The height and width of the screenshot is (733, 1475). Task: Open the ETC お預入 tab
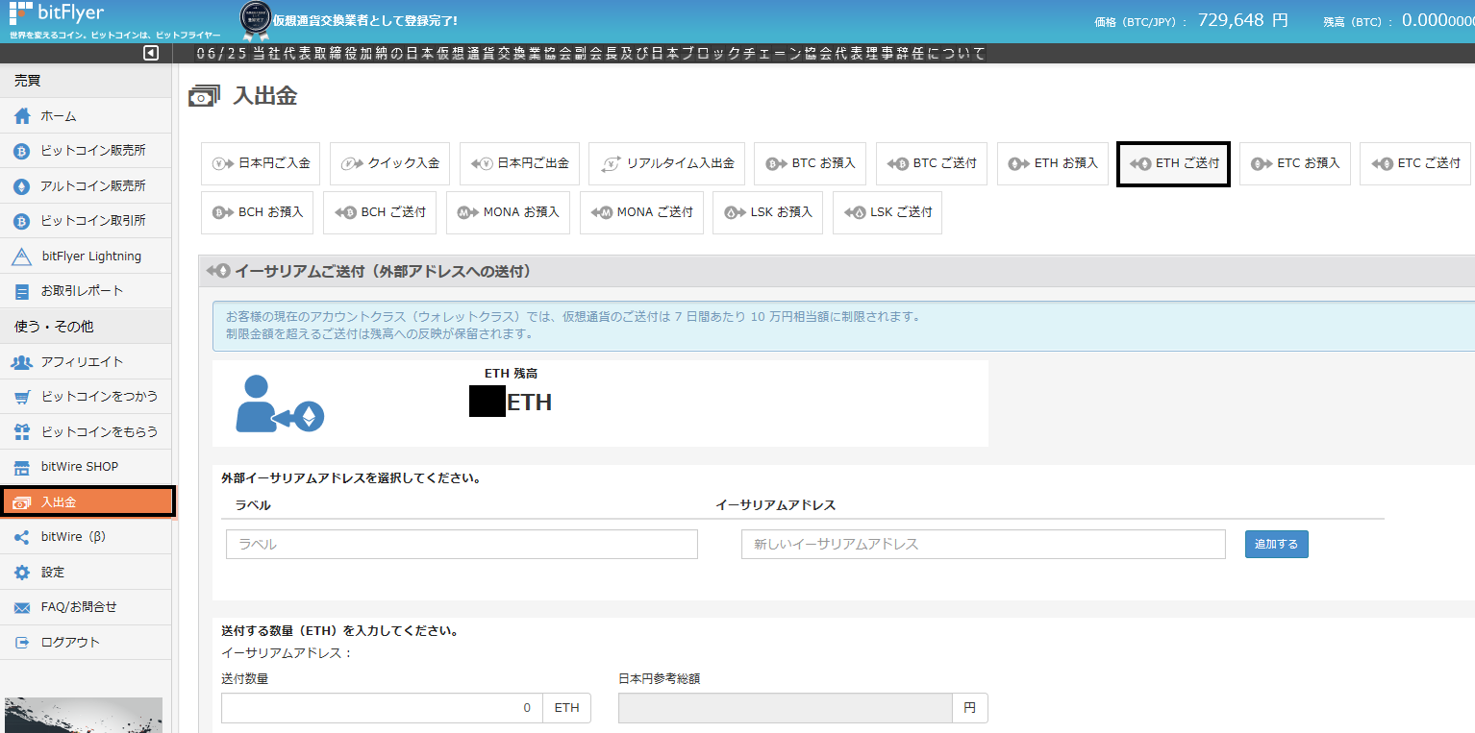pyautogui.click(x=1295, y=163)
